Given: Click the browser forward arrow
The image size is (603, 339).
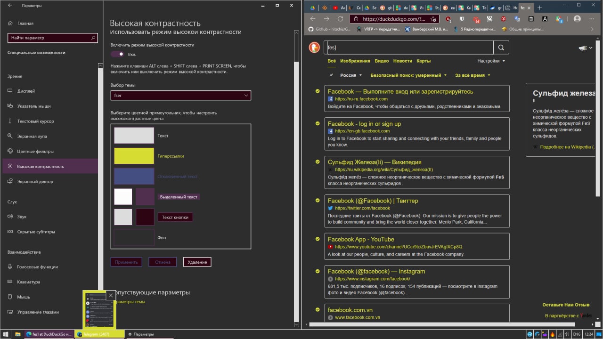Looking at the screenshot, I should [326, 19].
